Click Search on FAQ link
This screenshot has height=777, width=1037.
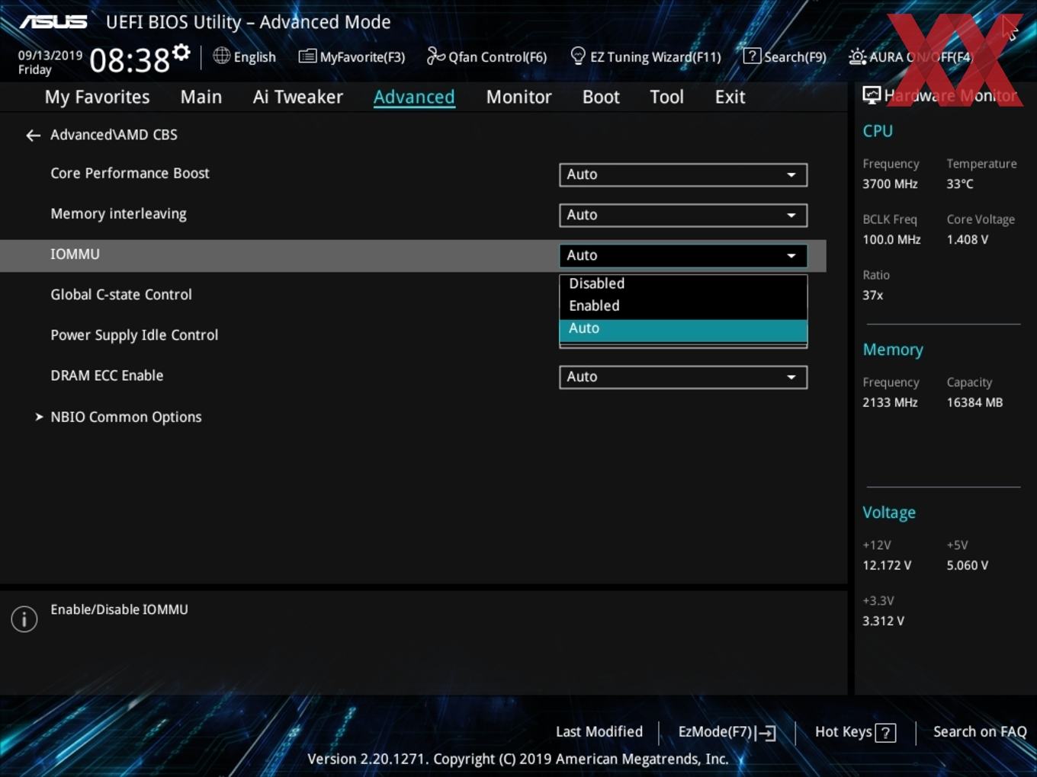[x=980, y=732]
